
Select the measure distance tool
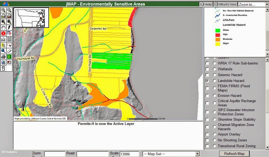3,39
